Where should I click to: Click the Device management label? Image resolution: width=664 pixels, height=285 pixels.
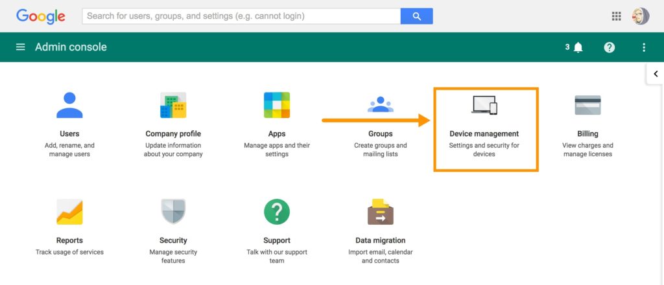484,133
